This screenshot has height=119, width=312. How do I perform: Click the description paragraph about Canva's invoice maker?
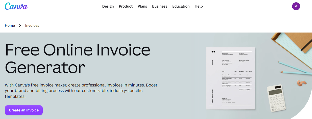pos(81,91)
